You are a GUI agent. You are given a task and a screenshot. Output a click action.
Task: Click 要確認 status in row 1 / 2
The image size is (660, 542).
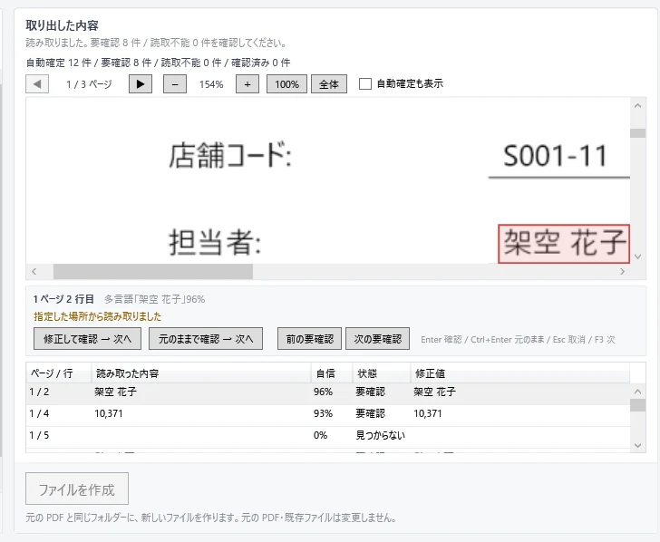[371, 392]
